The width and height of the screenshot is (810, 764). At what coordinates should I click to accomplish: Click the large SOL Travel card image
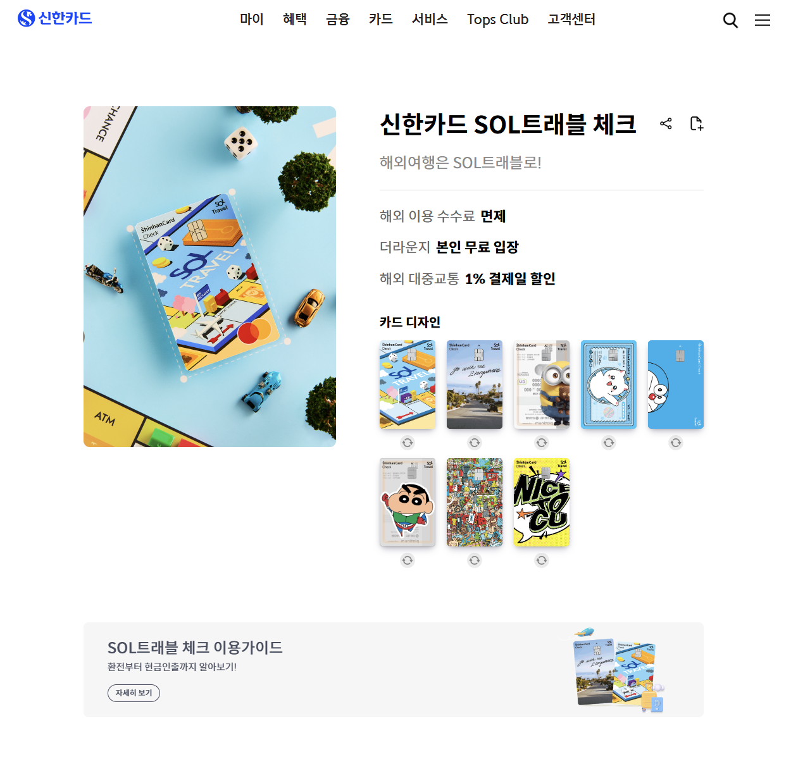[x=209, y=276]
